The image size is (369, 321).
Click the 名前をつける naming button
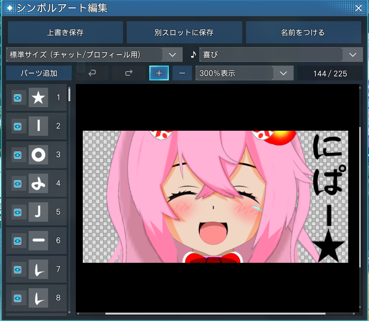[304, 32]
